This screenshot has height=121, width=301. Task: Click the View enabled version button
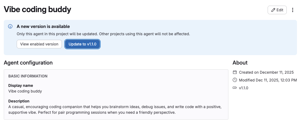(39, 44)
